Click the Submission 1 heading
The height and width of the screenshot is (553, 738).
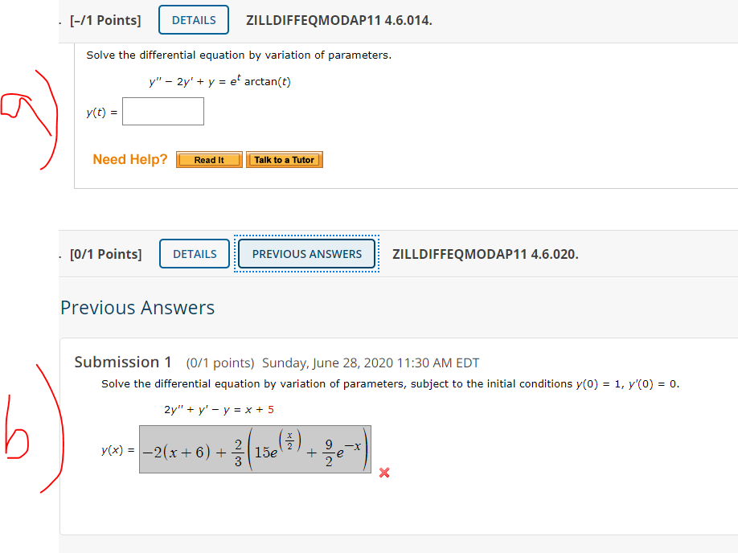123,362
